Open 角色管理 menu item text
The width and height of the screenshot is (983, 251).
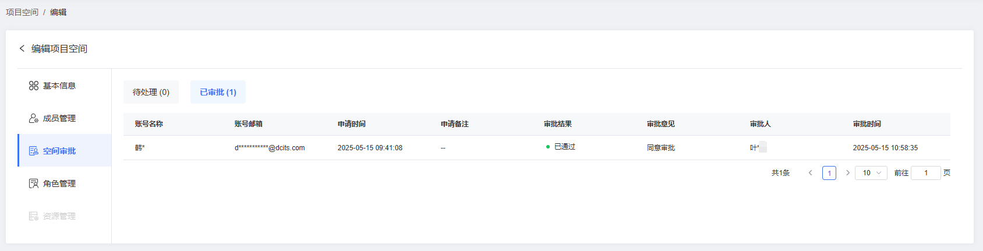59,183
